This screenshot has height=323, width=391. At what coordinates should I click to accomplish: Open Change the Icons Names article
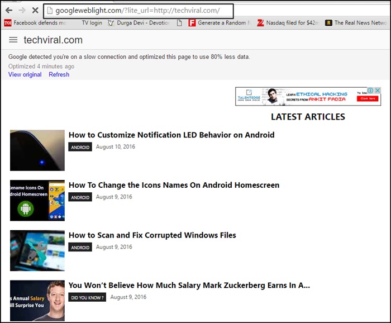pos(174,185)
